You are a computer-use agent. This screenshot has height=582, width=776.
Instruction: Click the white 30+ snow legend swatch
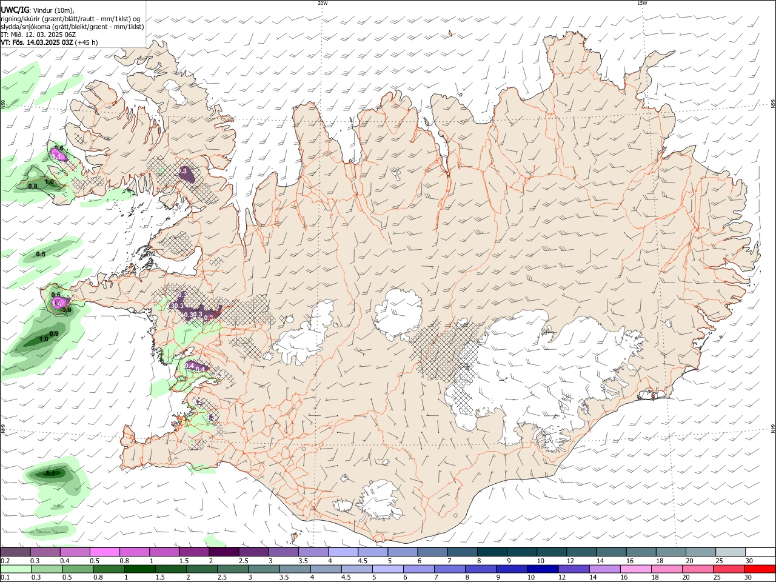tap(761, 552)
